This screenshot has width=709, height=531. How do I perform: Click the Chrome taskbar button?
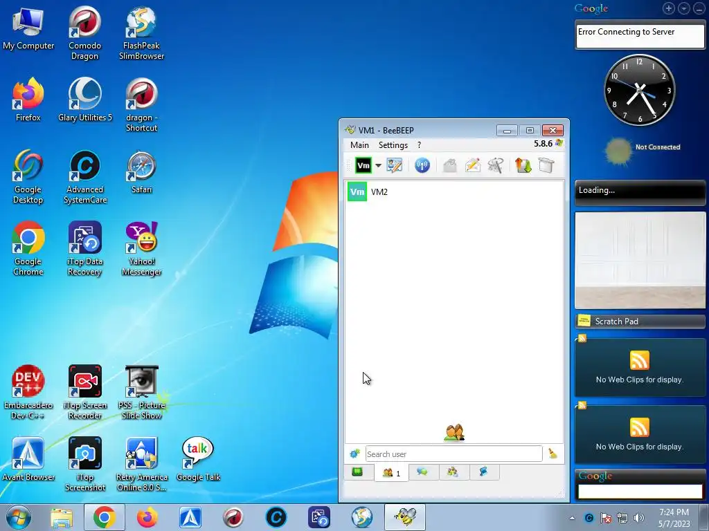104,517
